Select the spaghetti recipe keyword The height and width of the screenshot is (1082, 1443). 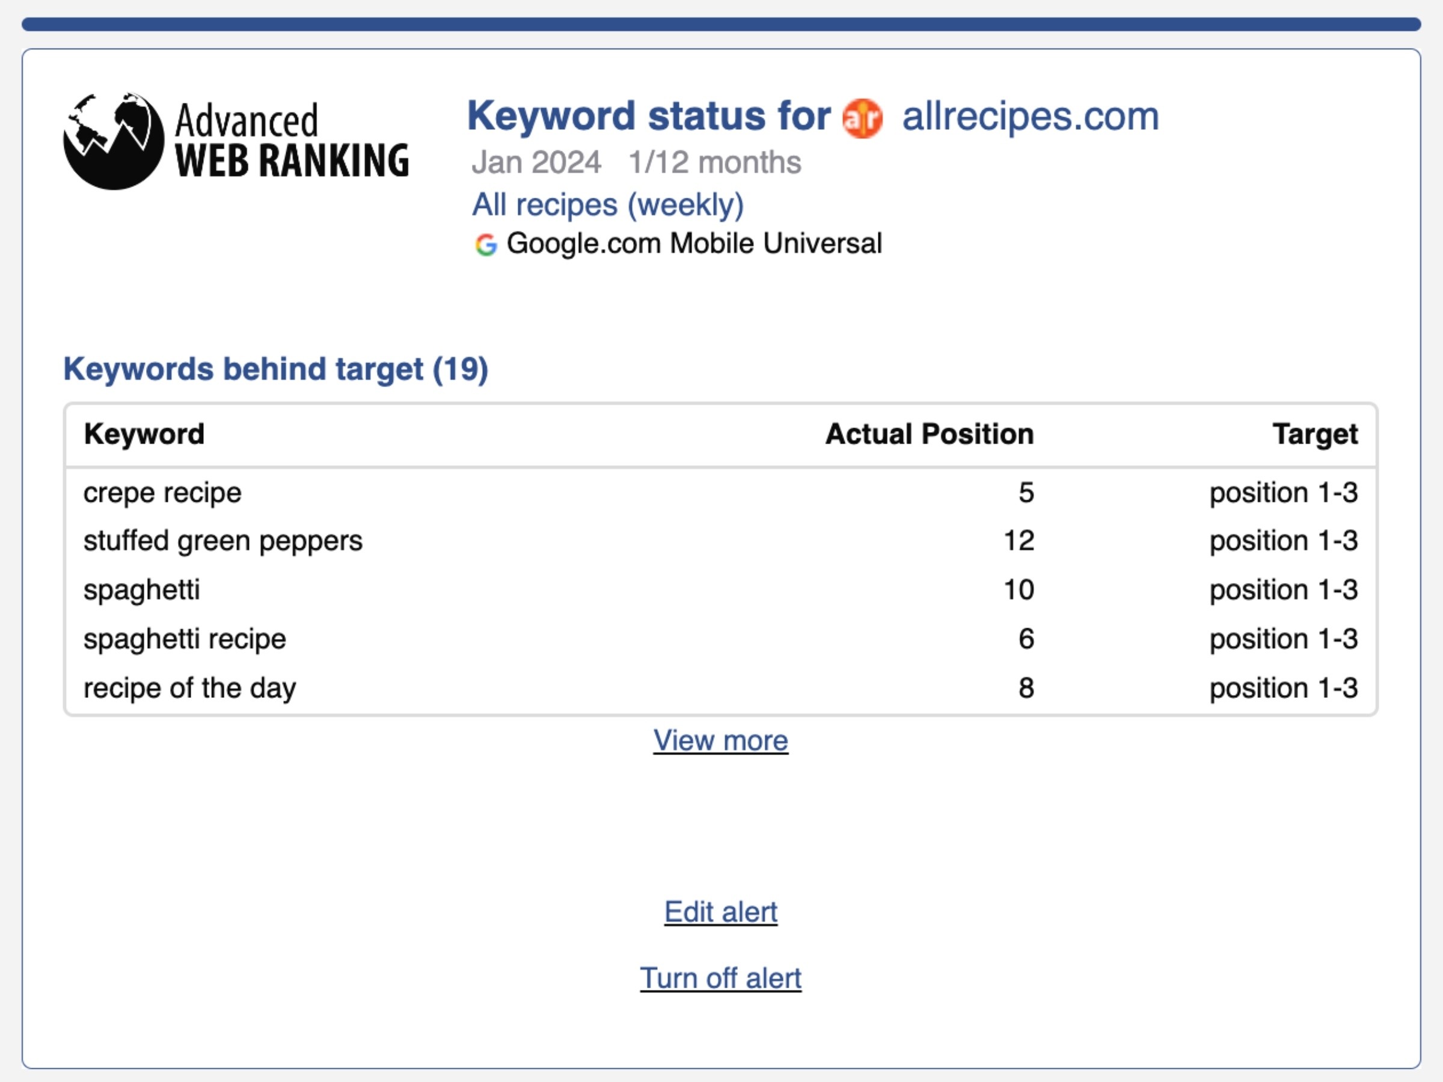pos(185,639)
